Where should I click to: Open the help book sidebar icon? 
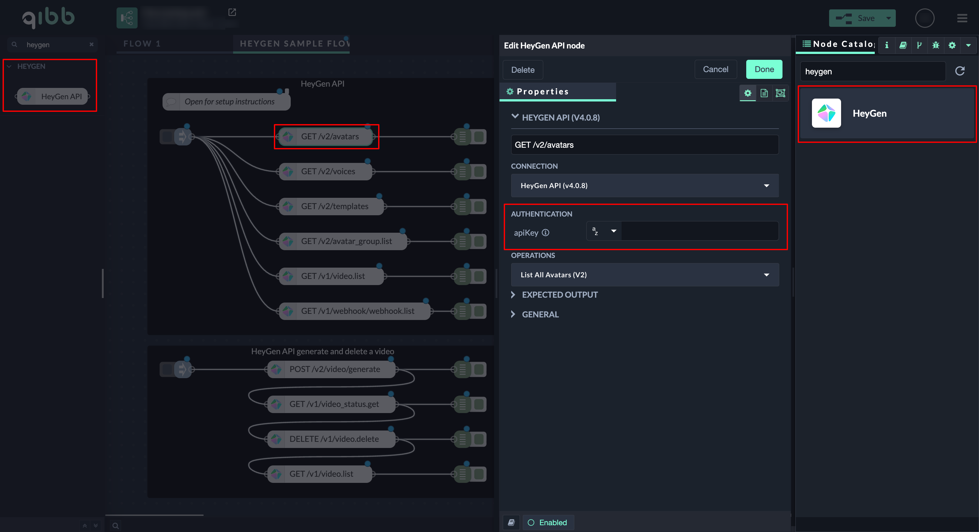903,45
